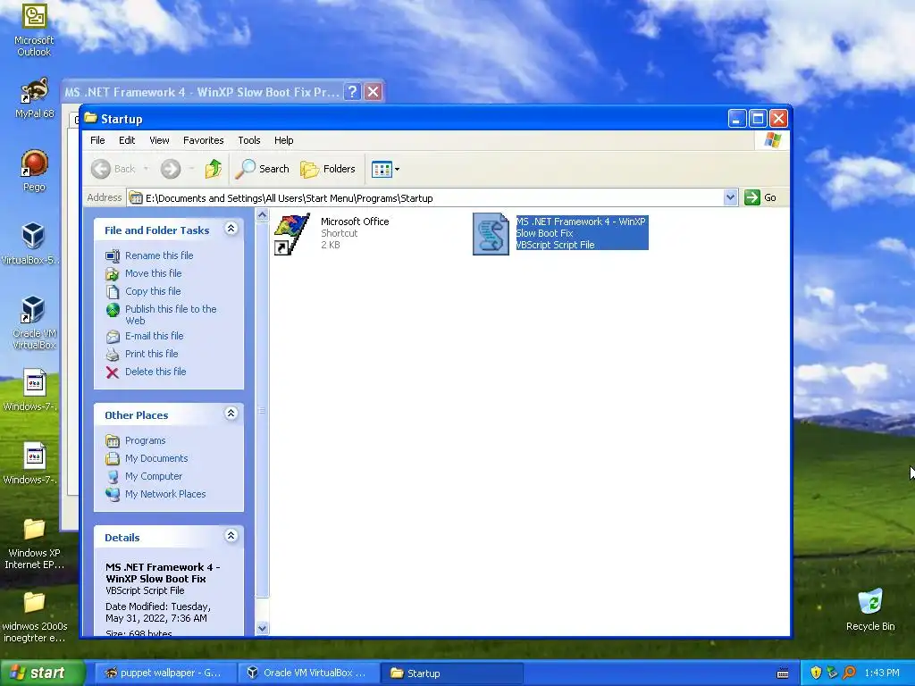
Task: Click the keyboard icon in taskbar
Action: [783, 673]
